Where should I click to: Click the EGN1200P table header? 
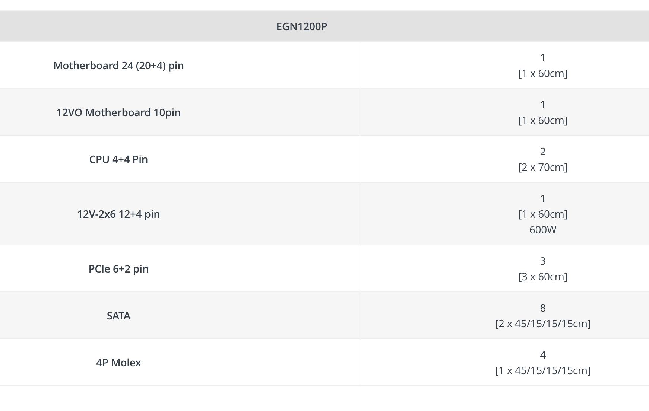coord(301,26)
